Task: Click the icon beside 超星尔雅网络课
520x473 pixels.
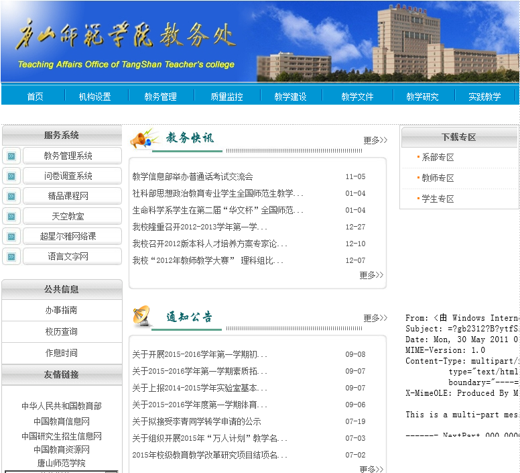Action: pyautogui.click(x=11, y=237)
